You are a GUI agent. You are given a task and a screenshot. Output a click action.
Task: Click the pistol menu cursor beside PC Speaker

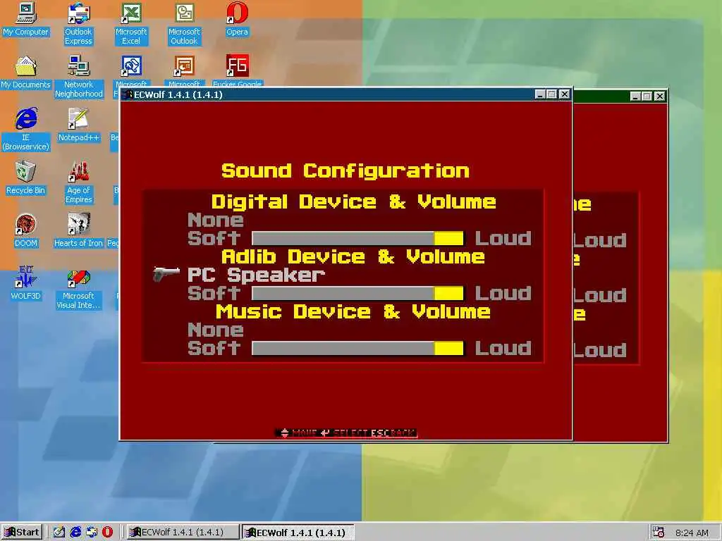point(166,274)
